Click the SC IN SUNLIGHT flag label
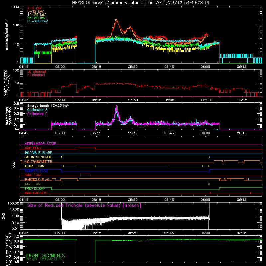Viewport: 266px width, 266px height. 38,157
